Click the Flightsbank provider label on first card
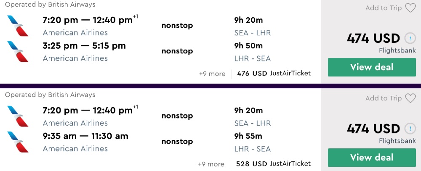The image size is (421, 171). [x=397, y=51]
